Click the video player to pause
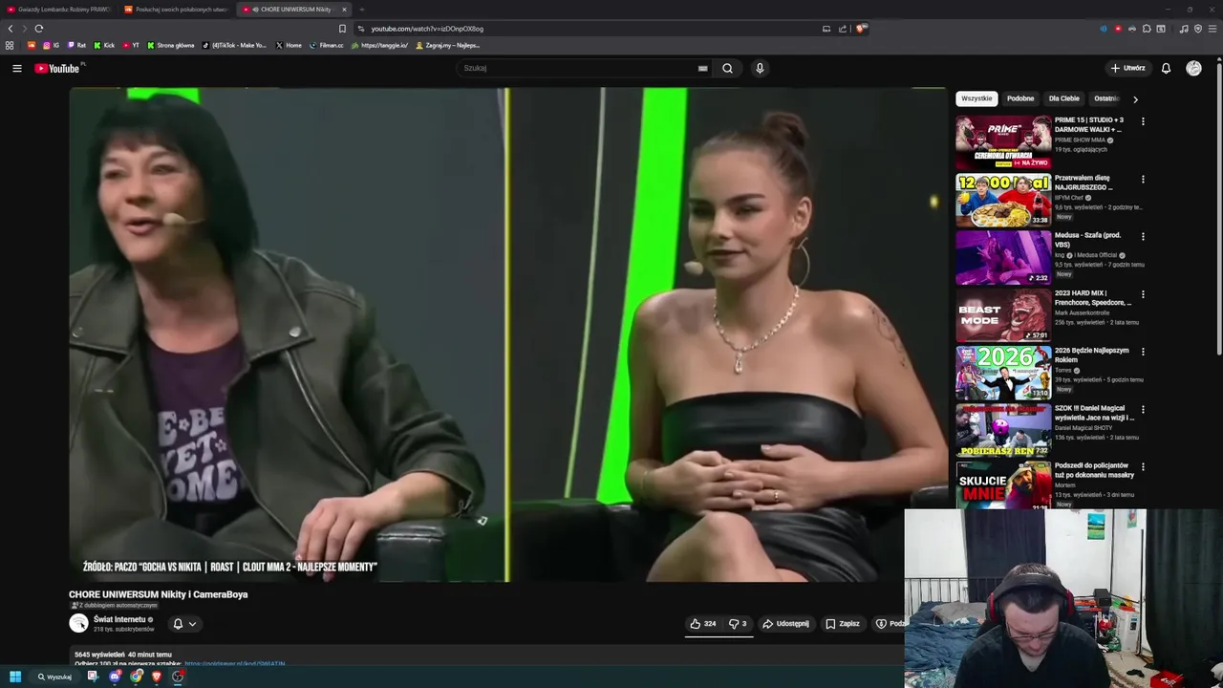Viewport: 1223px width, 688px height. pos(506,334)
